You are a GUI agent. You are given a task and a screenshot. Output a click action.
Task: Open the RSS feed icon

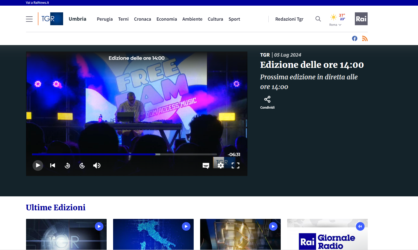(365, 39)
